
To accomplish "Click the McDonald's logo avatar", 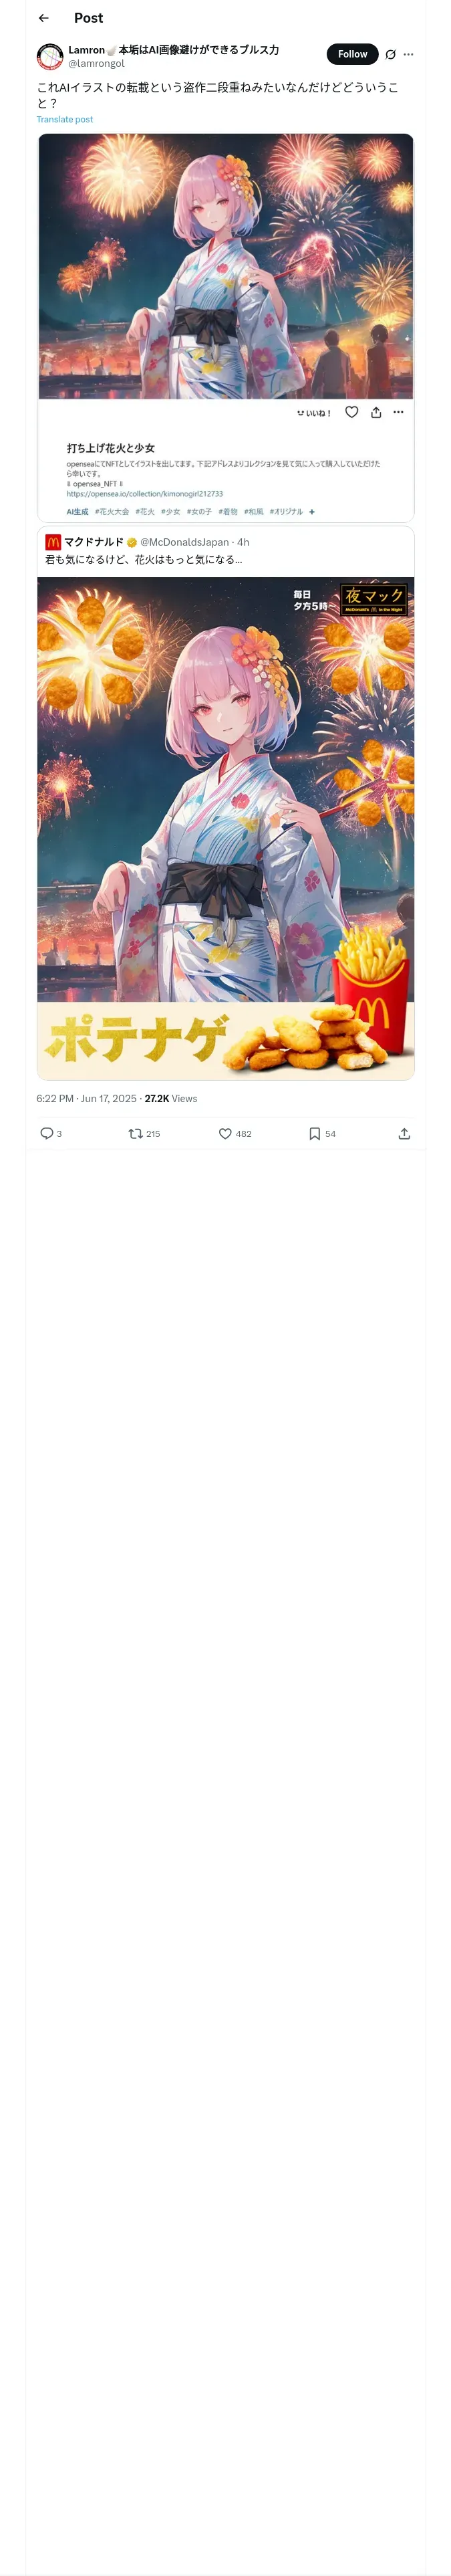I will pos(53,542).
